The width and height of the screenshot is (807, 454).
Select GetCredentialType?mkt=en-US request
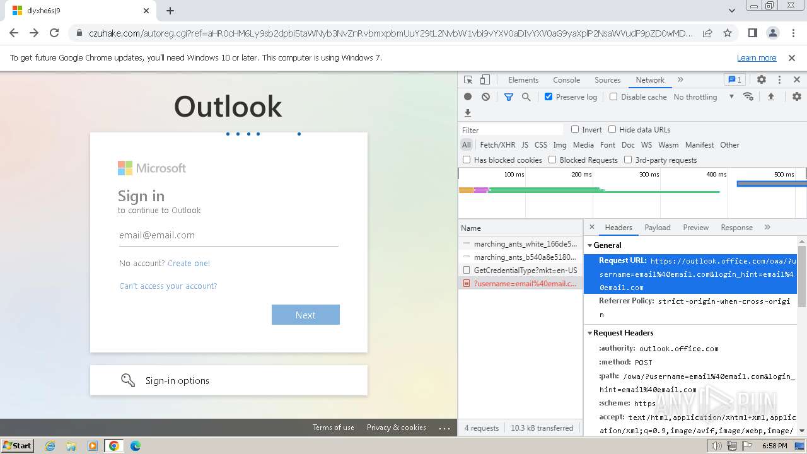point(521,271)
